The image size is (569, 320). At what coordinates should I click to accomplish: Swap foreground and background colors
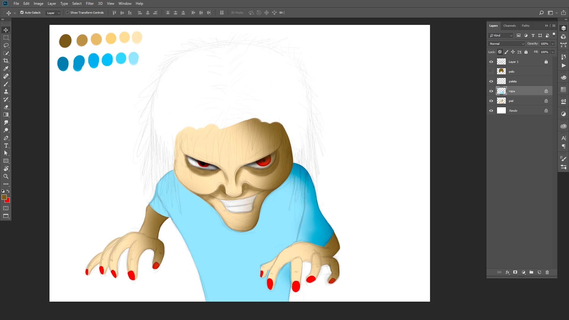tap(8, 191)
